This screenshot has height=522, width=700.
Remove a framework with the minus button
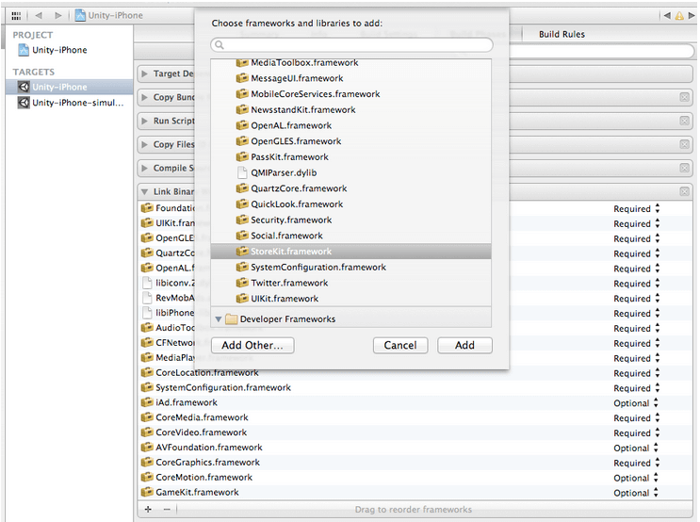[x=167, y=510]
